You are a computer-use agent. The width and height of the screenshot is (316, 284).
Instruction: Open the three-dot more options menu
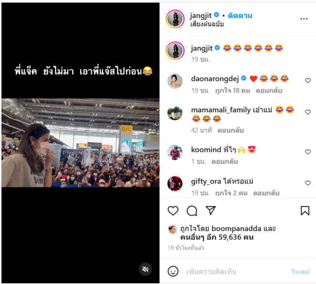click(x=304, y=19)
